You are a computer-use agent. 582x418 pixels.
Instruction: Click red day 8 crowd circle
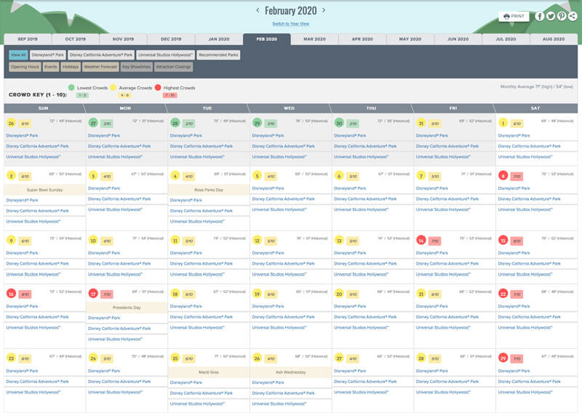pos(503,176)
